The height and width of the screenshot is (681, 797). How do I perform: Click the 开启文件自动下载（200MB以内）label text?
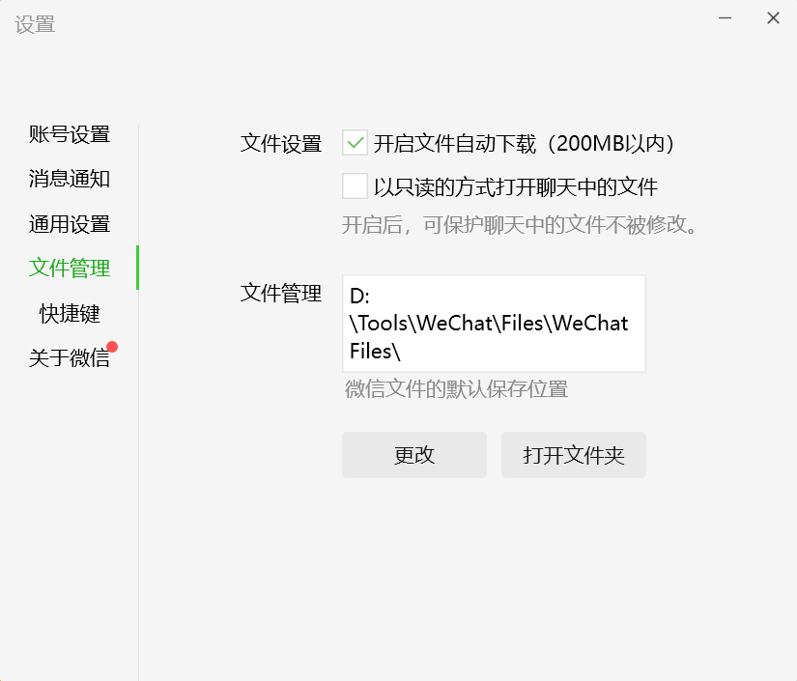[524, 143]
